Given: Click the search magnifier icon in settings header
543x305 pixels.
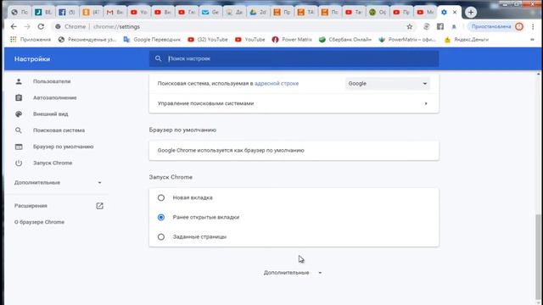Looking at the screenshot, I should [159, 58].
